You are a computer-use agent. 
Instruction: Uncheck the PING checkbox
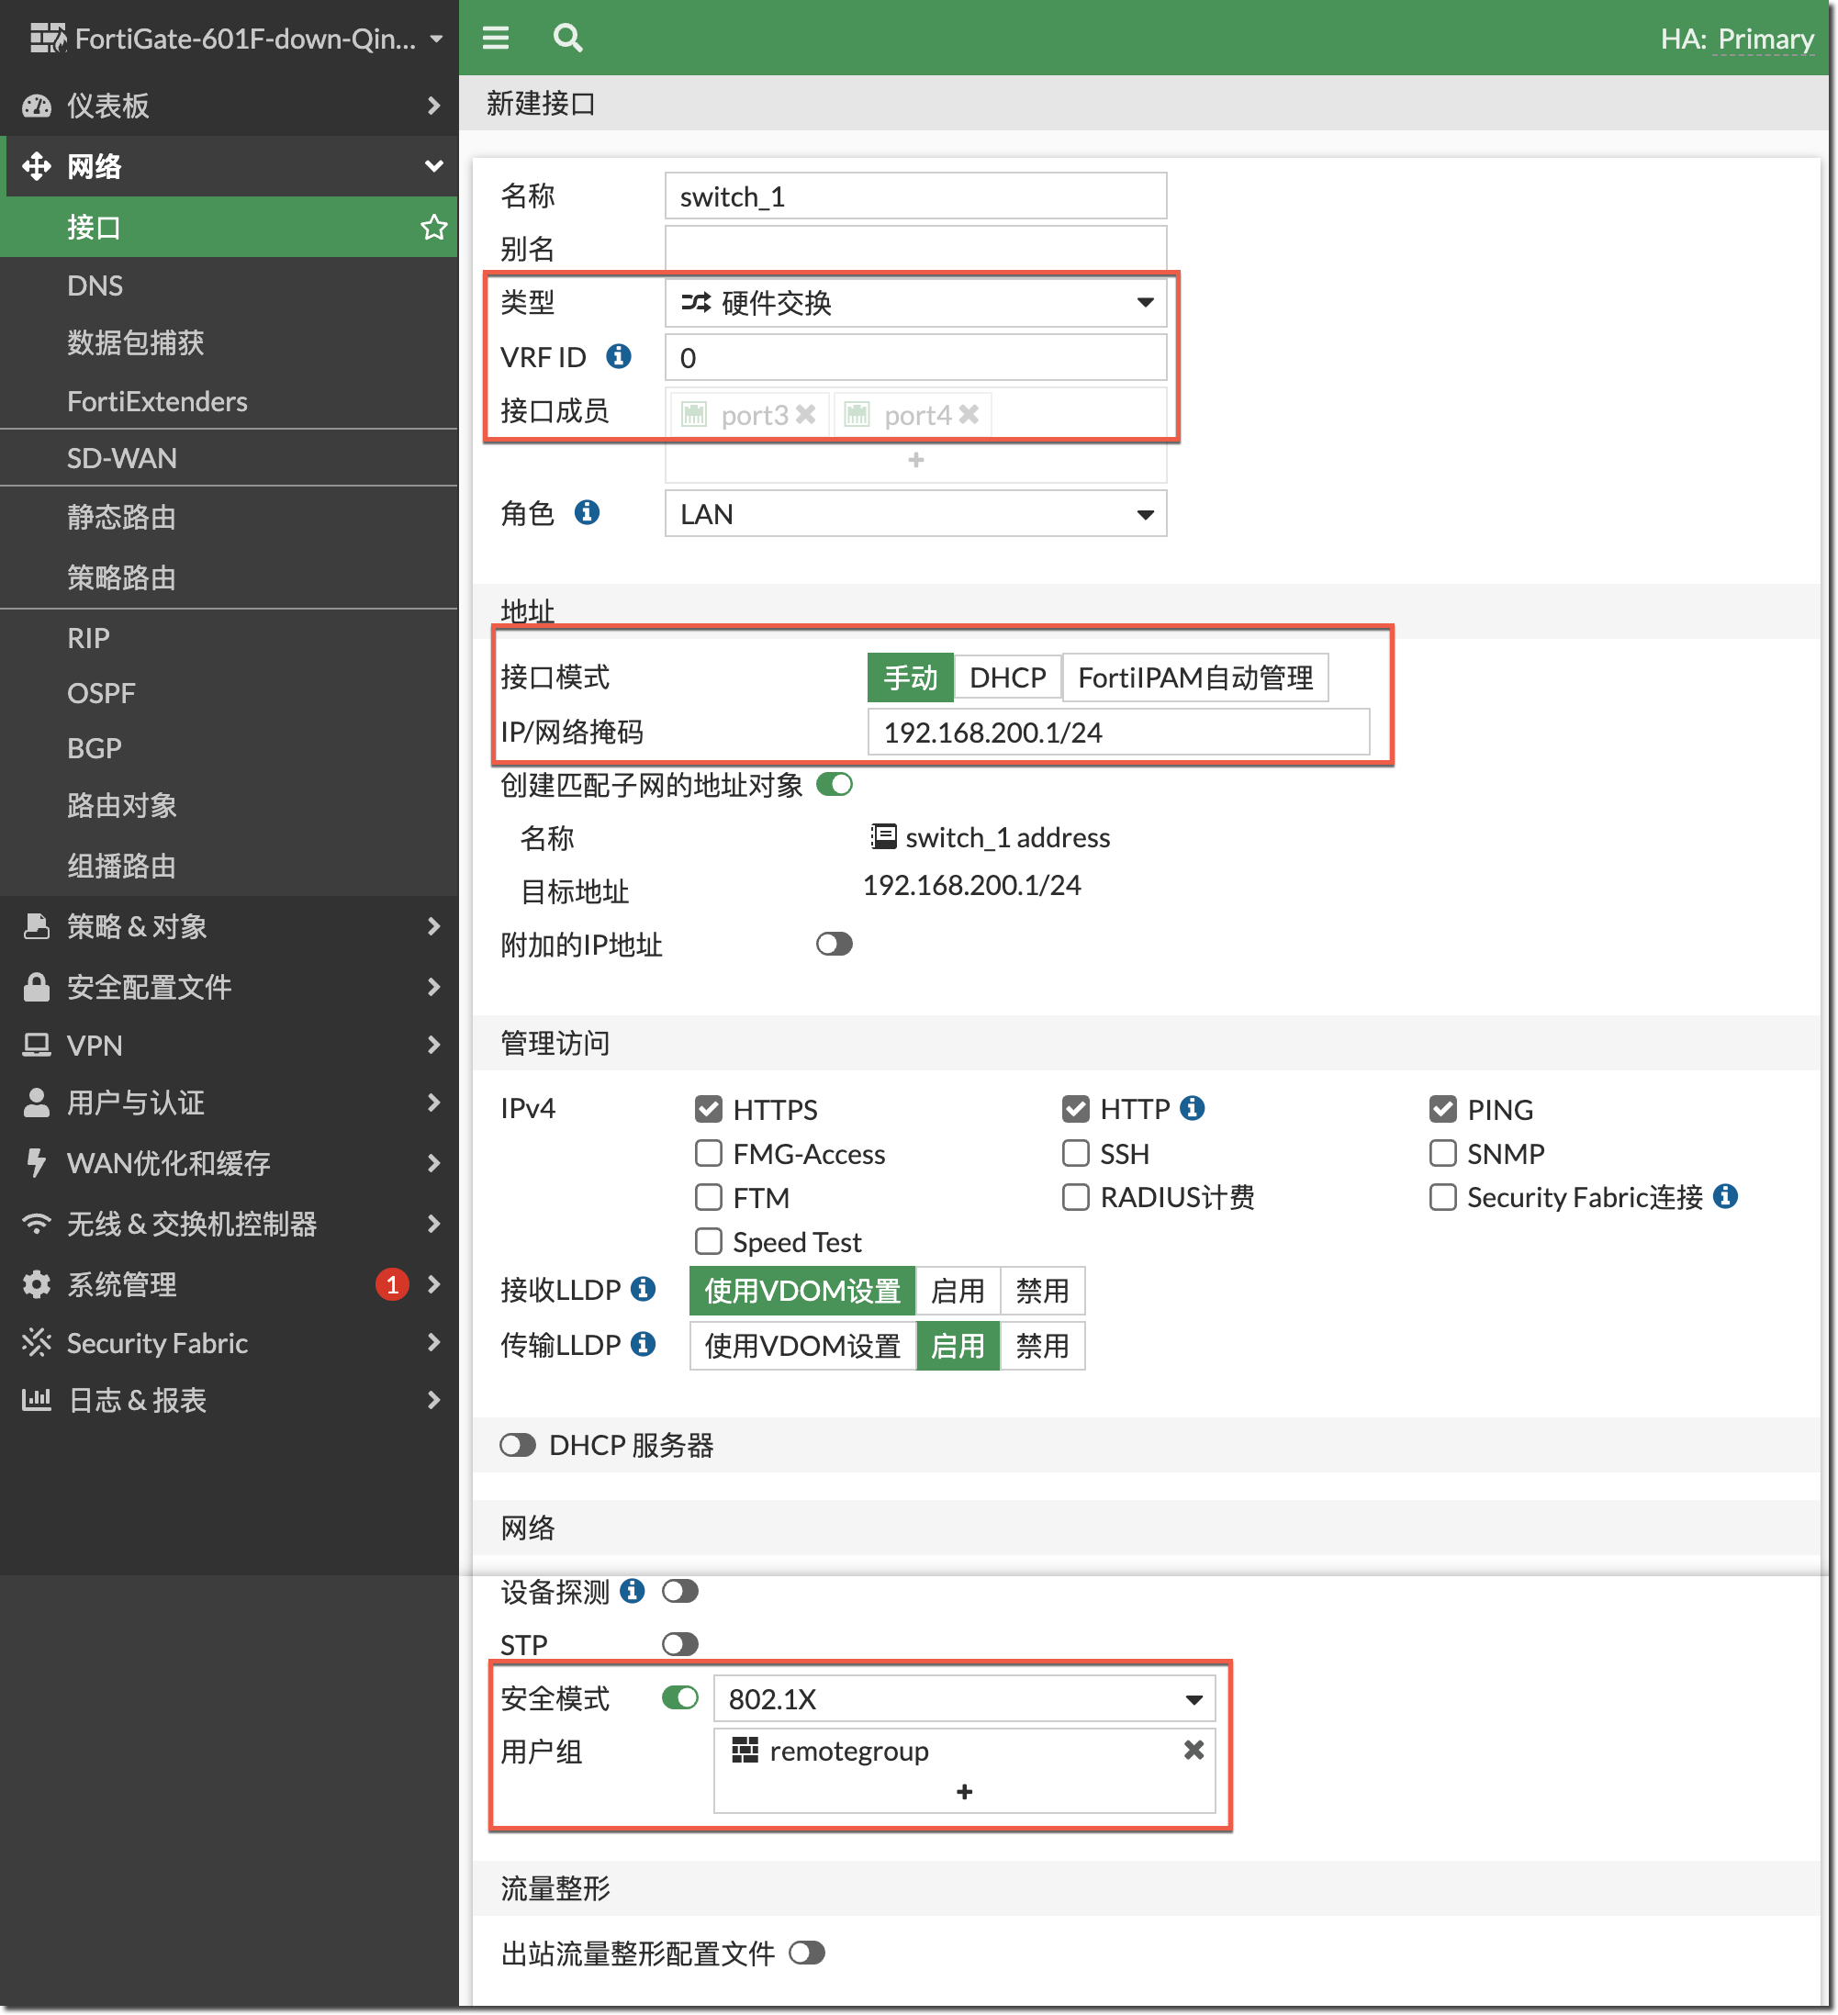(1442, 1108)
